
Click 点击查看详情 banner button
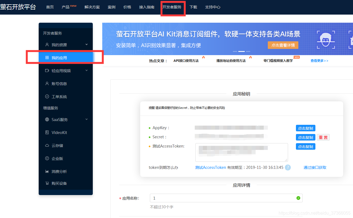[x=283, y=45]
